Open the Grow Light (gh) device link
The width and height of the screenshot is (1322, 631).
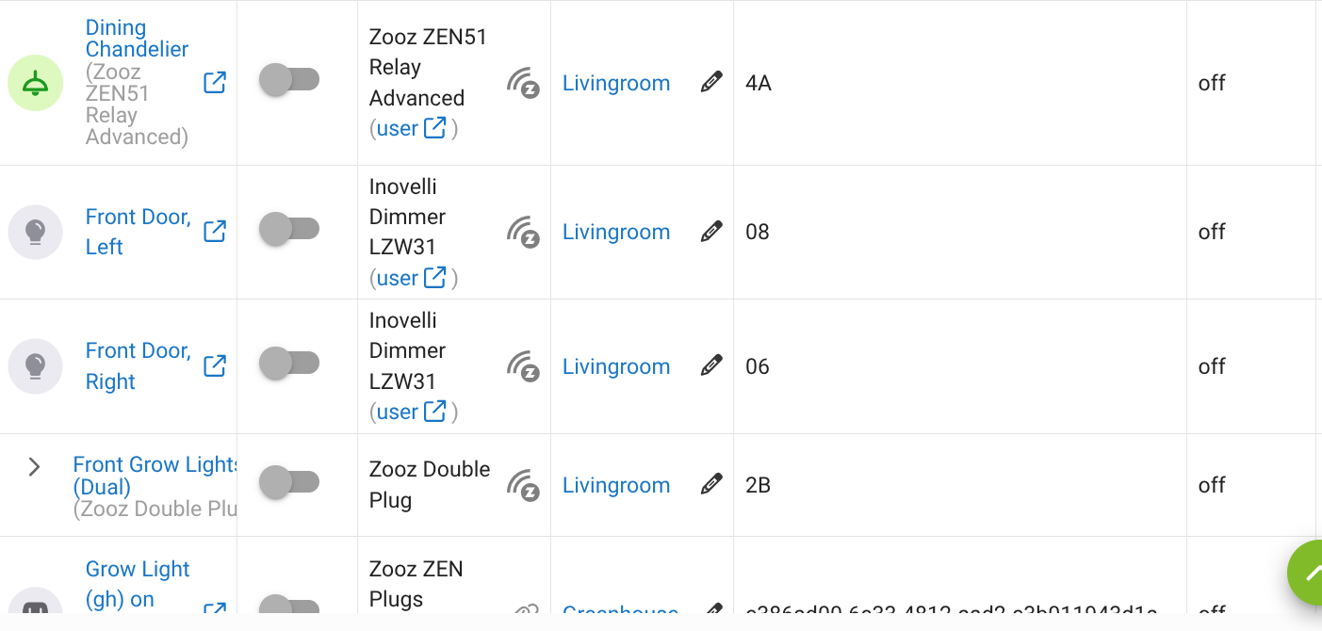click(138, 584)
